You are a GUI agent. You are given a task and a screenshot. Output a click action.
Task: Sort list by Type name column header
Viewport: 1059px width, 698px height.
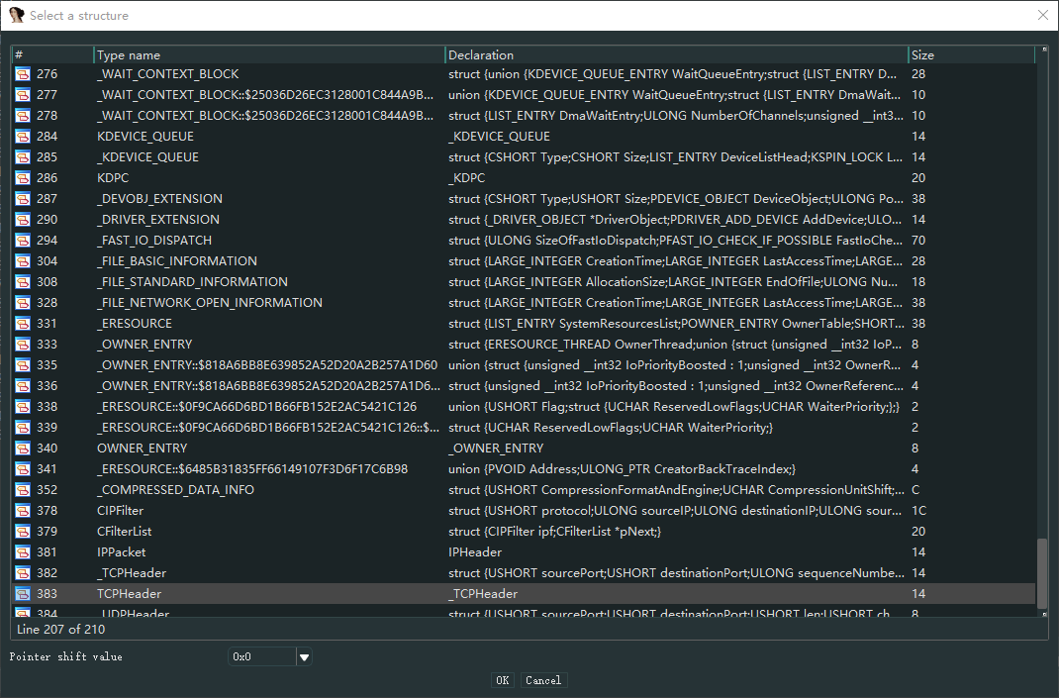pyautogui.click(x=269, y=55)
